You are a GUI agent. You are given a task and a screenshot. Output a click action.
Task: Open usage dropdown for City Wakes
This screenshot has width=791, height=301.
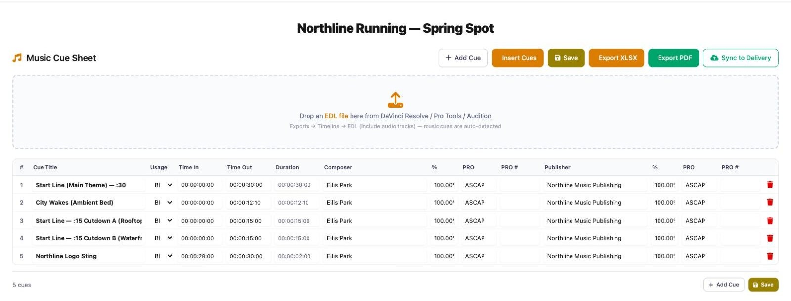[x=163, y=203]
